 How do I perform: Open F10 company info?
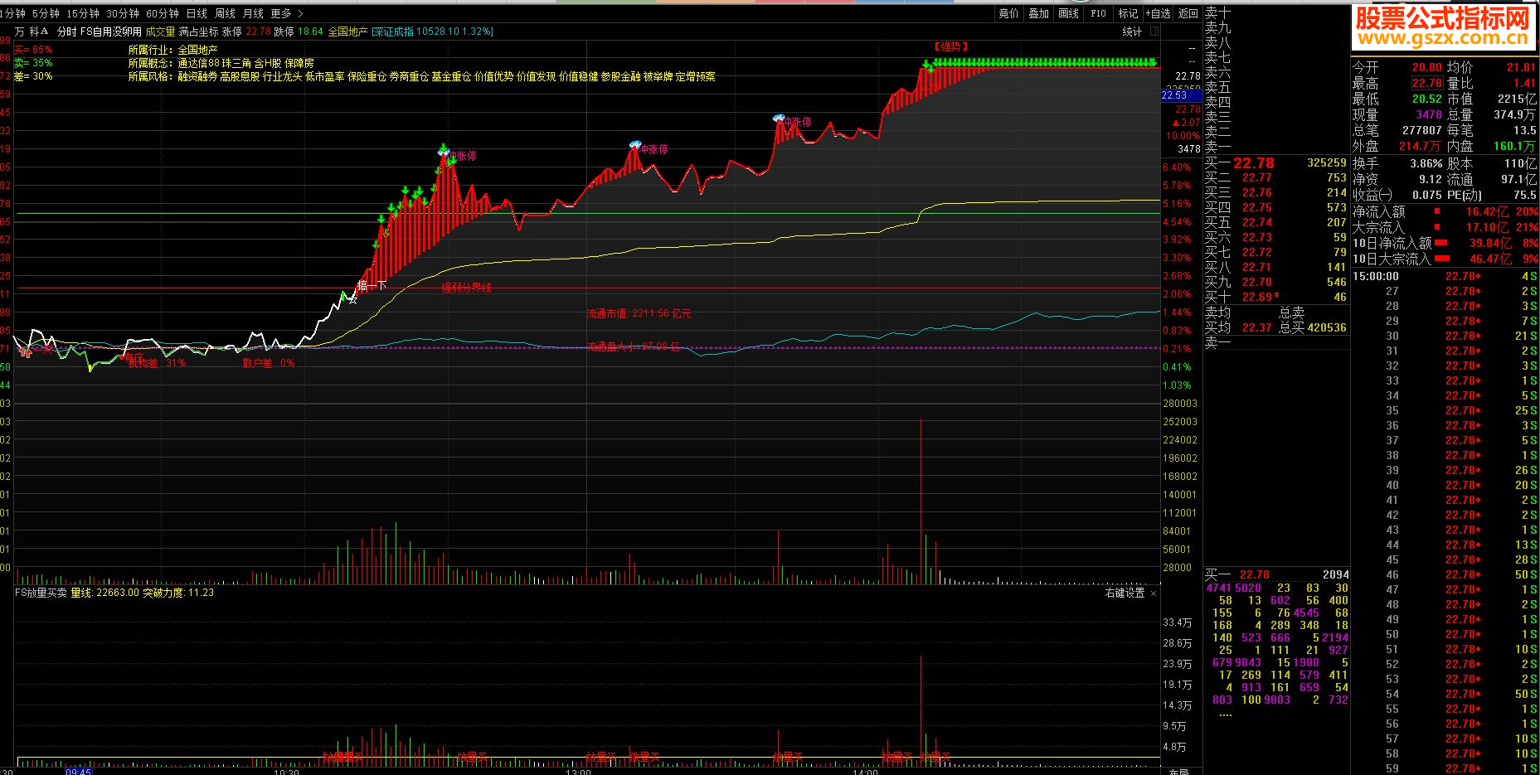1098,13
